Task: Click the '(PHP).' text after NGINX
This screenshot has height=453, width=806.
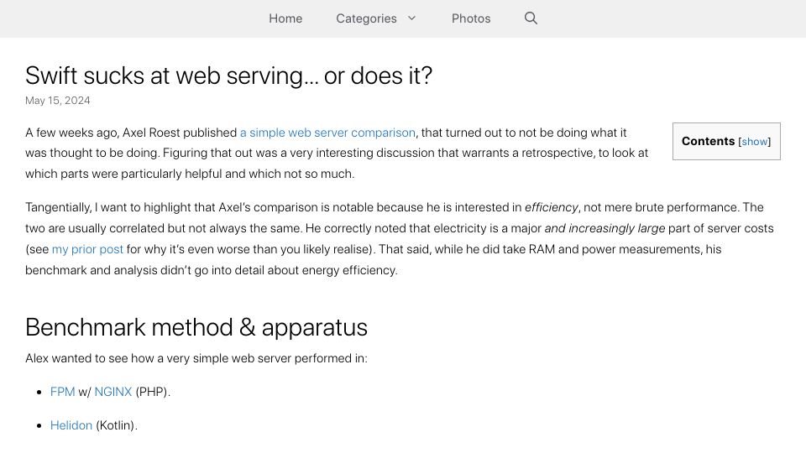Action: (x=153, y=392)
